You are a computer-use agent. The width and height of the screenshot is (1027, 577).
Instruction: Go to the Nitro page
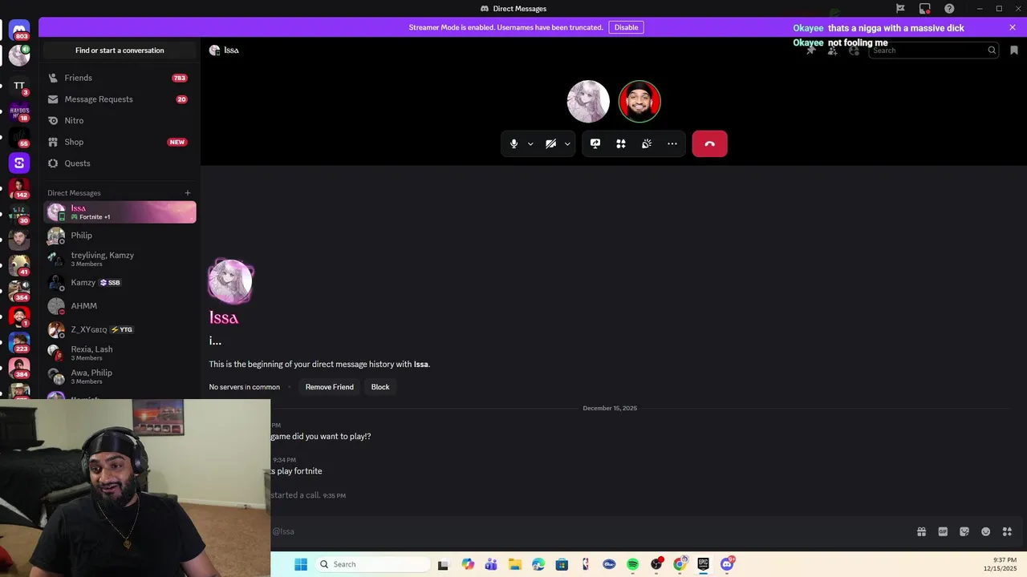120,120
